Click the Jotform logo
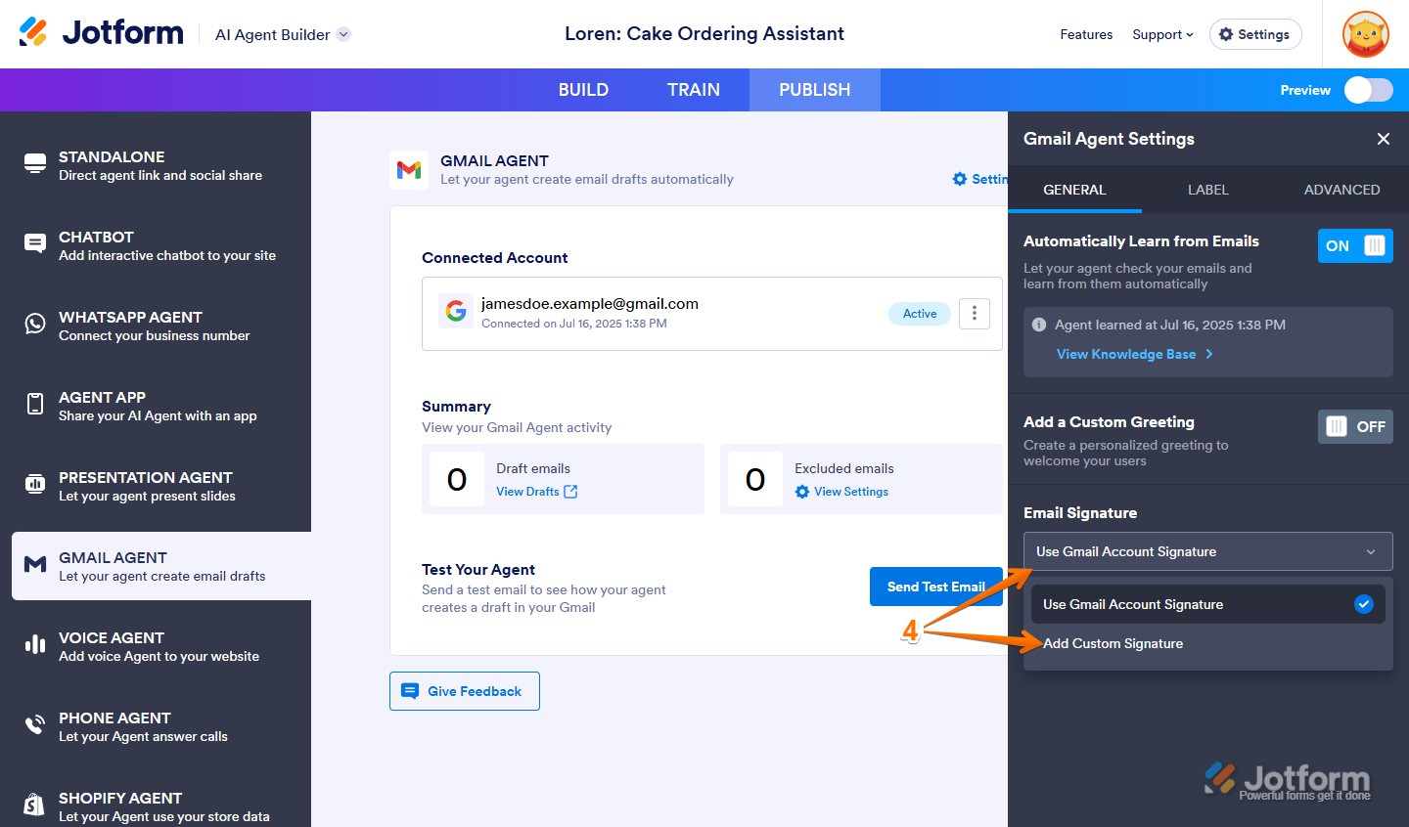 (x=101, y=32)
